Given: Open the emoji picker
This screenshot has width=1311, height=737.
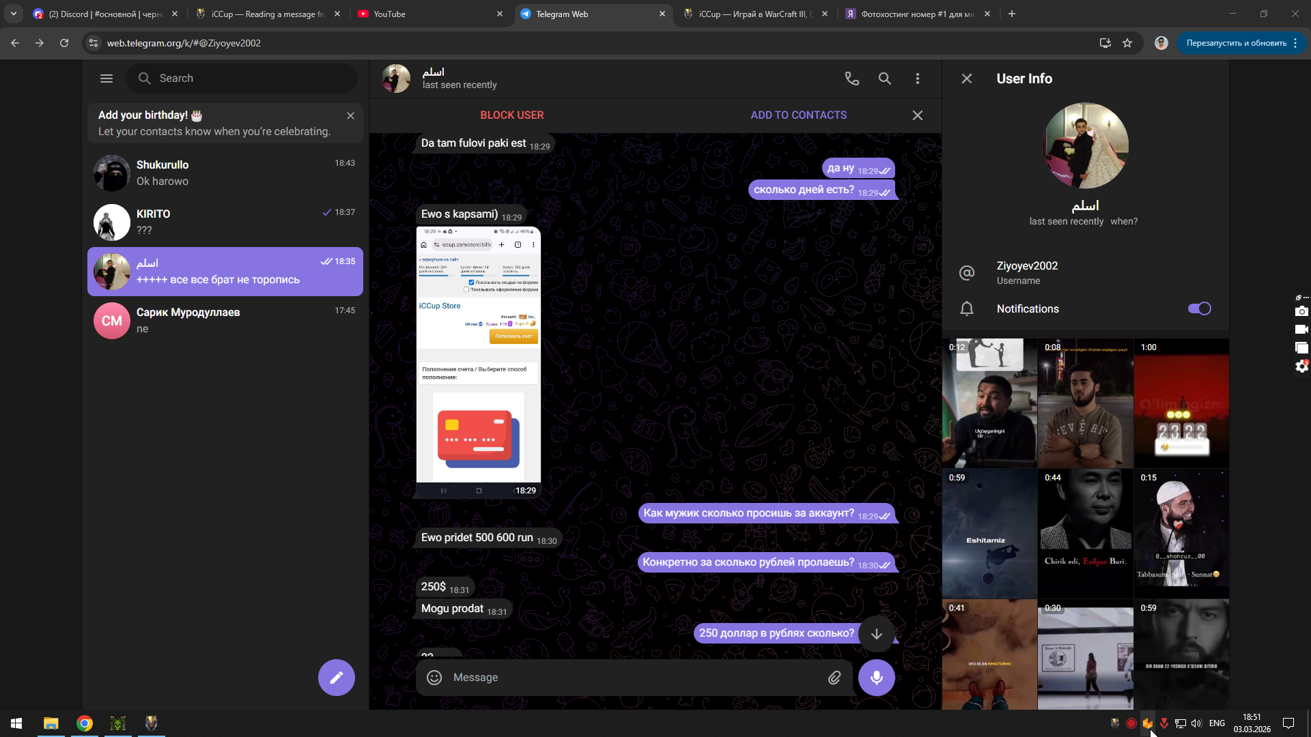Looking at the screenshot, I should 434,677.
